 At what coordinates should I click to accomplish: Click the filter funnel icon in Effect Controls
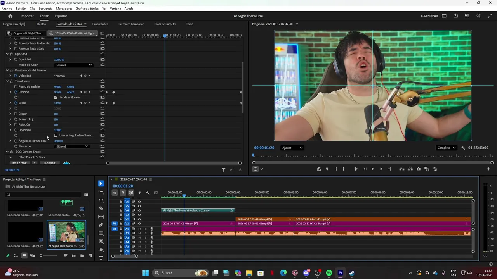coord(224,170)
